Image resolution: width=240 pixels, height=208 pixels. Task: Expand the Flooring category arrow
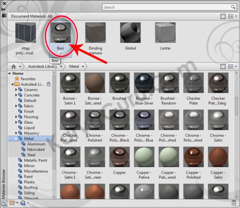tap(16, 117)
